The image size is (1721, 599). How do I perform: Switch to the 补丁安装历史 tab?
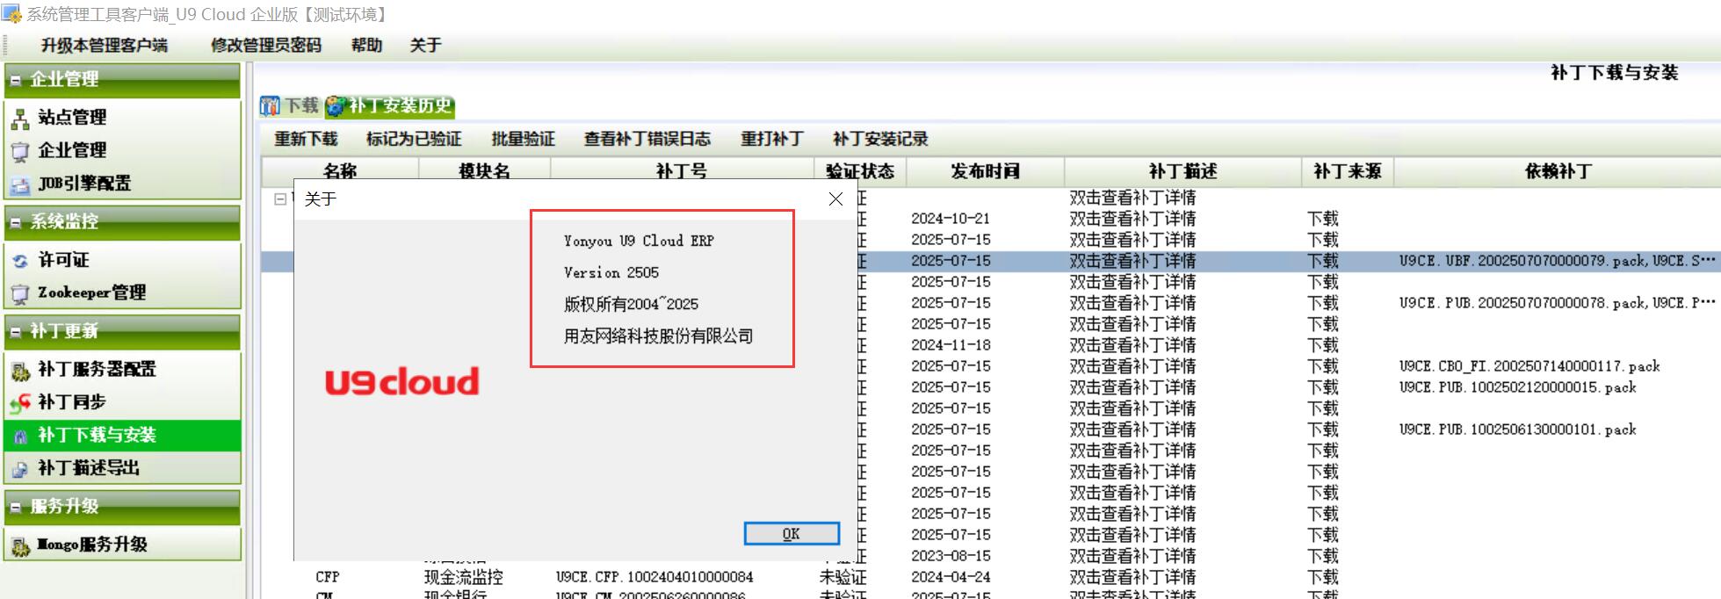coord(389,106)
